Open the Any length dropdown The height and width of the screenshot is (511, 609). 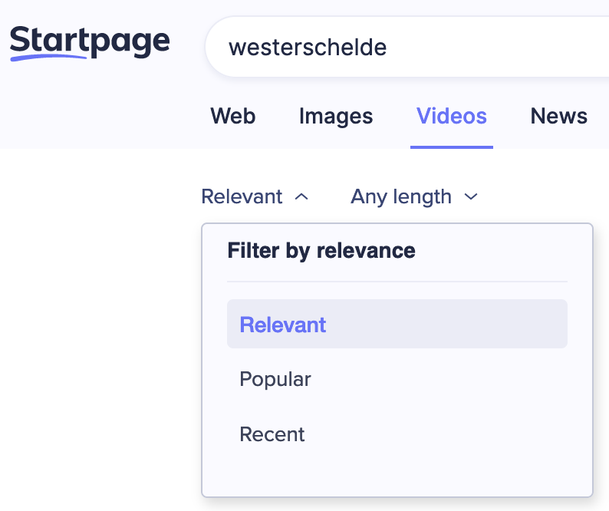(x=414, y=196)
